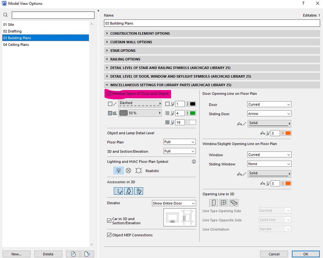Open door Solid line type selector

click(269, 124)
